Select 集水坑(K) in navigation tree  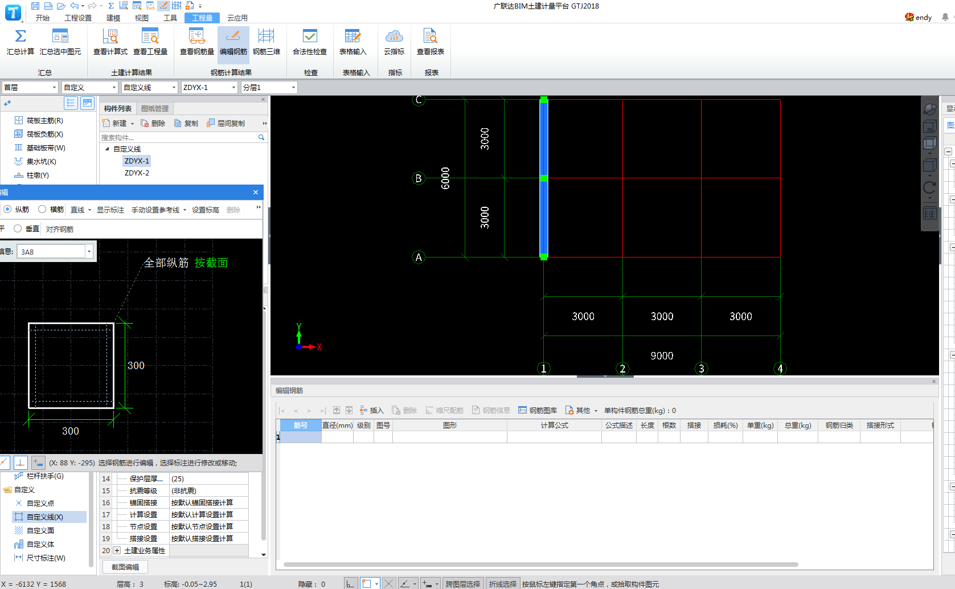pyautogui.click(x=42, y=161)
